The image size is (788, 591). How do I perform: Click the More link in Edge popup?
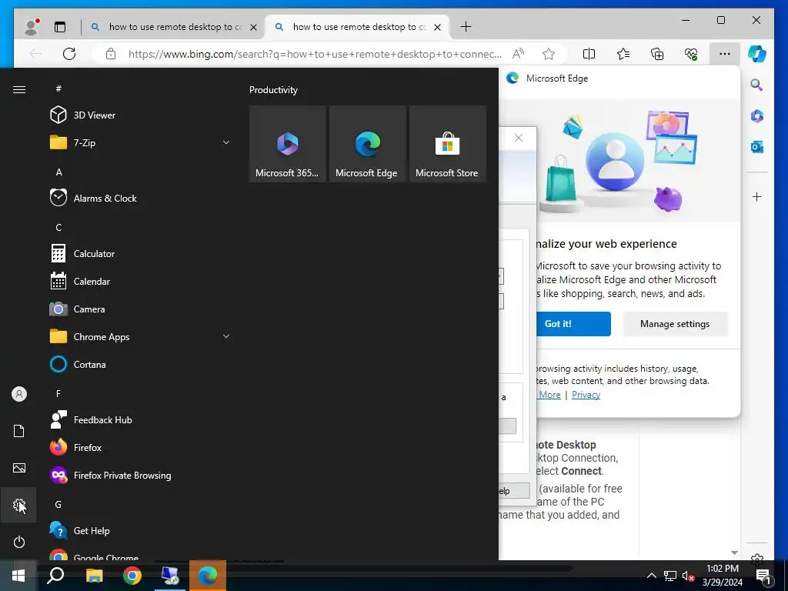(549, 395)
